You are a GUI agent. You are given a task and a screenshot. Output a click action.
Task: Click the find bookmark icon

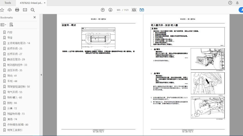(x=11, y=24)
